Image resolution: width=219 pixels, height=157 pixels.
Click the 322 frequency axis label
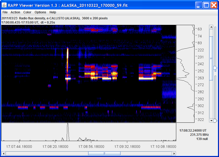(200, 120)
